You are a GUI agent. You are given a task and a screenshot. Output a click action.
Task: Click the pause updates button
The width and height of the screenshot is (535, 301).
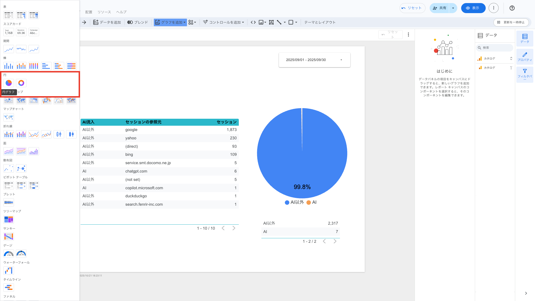click(x=511, y=22)
